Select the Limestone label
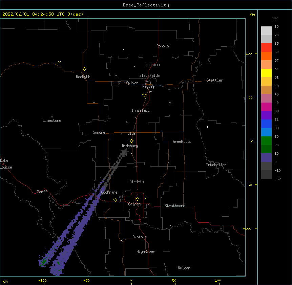Screen dimensions: 292x285 tap(52, 120)
